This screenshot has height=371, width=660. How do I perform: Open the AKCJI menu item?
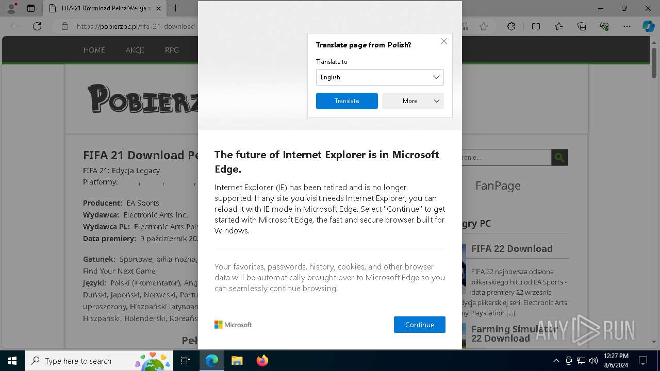point(135,50)
